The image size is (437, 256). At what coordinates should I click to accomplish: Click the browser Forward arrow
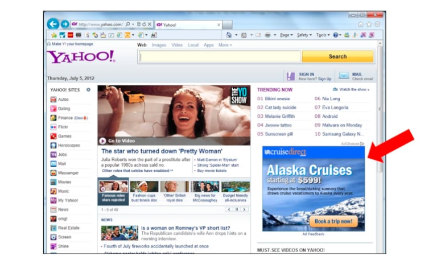coord(65,24)
